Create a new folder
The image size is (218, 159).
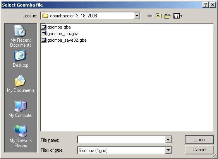(x=167, y=16)
